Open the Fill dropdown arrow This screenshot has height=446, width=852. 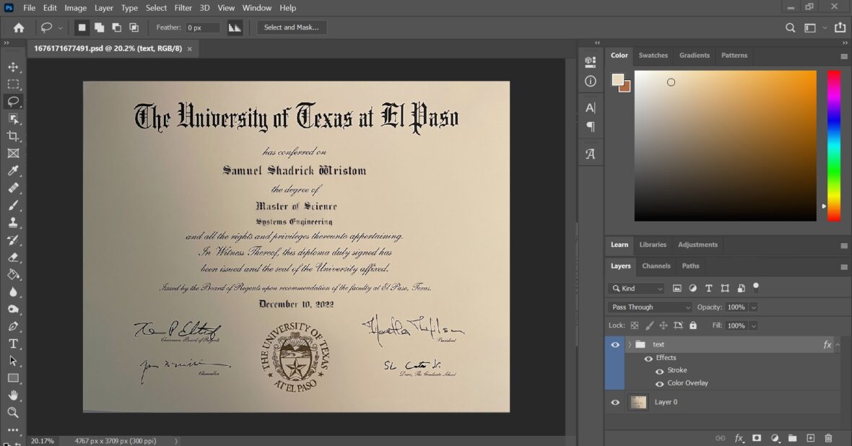click(x=753, y=326)
